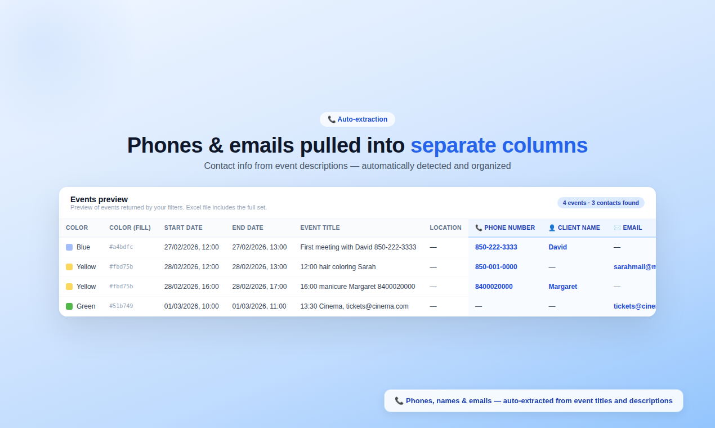Click the #51b749 hex color value
This screenshot has width=715, height=428.
coord(120,306)
